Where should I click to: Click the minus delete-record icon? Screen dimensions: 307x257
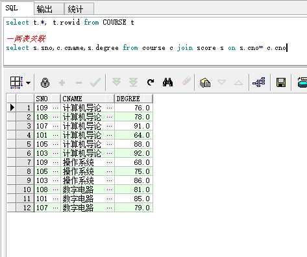tap(79, 82)
